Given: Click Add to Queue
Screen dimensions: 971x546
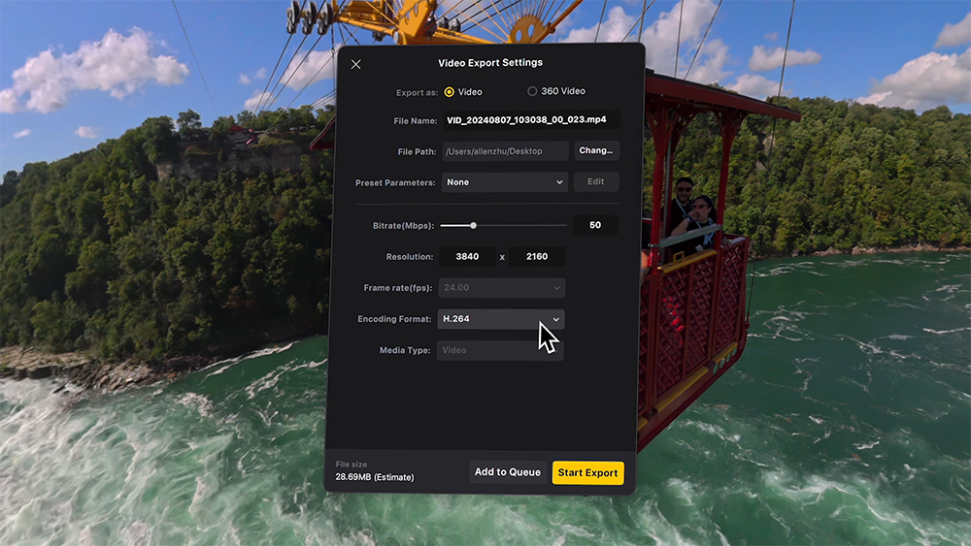Looking at the screenshot, I should 507,472.
